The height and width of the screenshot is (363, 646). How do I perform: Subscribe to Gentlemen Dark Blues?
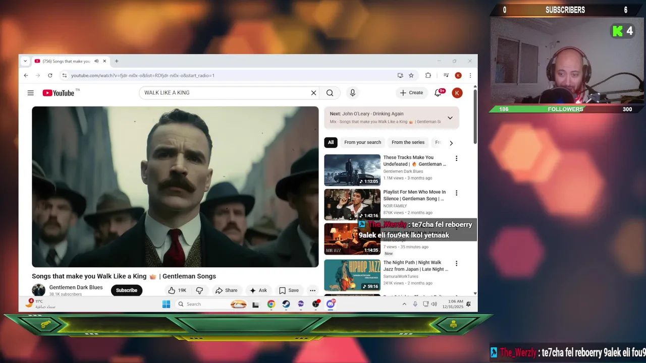click(x=127, y=290)
